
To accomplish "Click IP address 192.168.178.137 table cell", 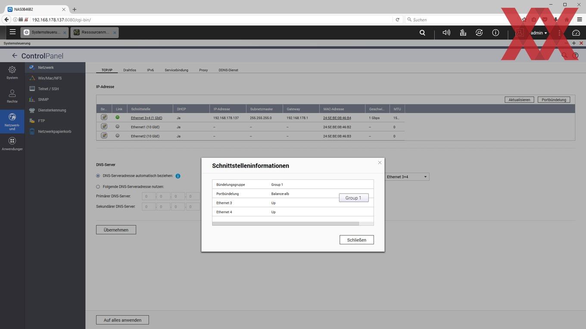I will pos(226,118).
